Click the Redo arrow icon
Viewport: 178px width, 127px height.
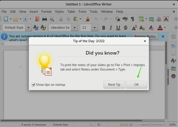(x=106, y=19)
